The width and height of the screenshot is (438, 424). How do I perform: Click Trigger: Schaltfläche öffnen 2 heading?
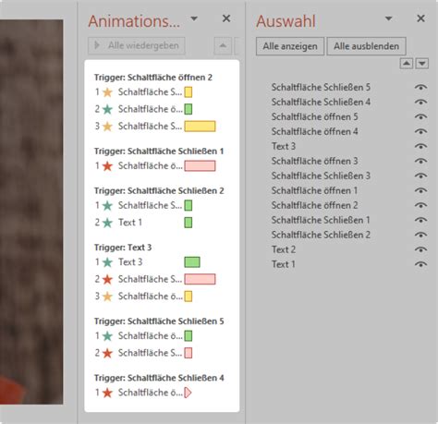click(x=153, y=78)
